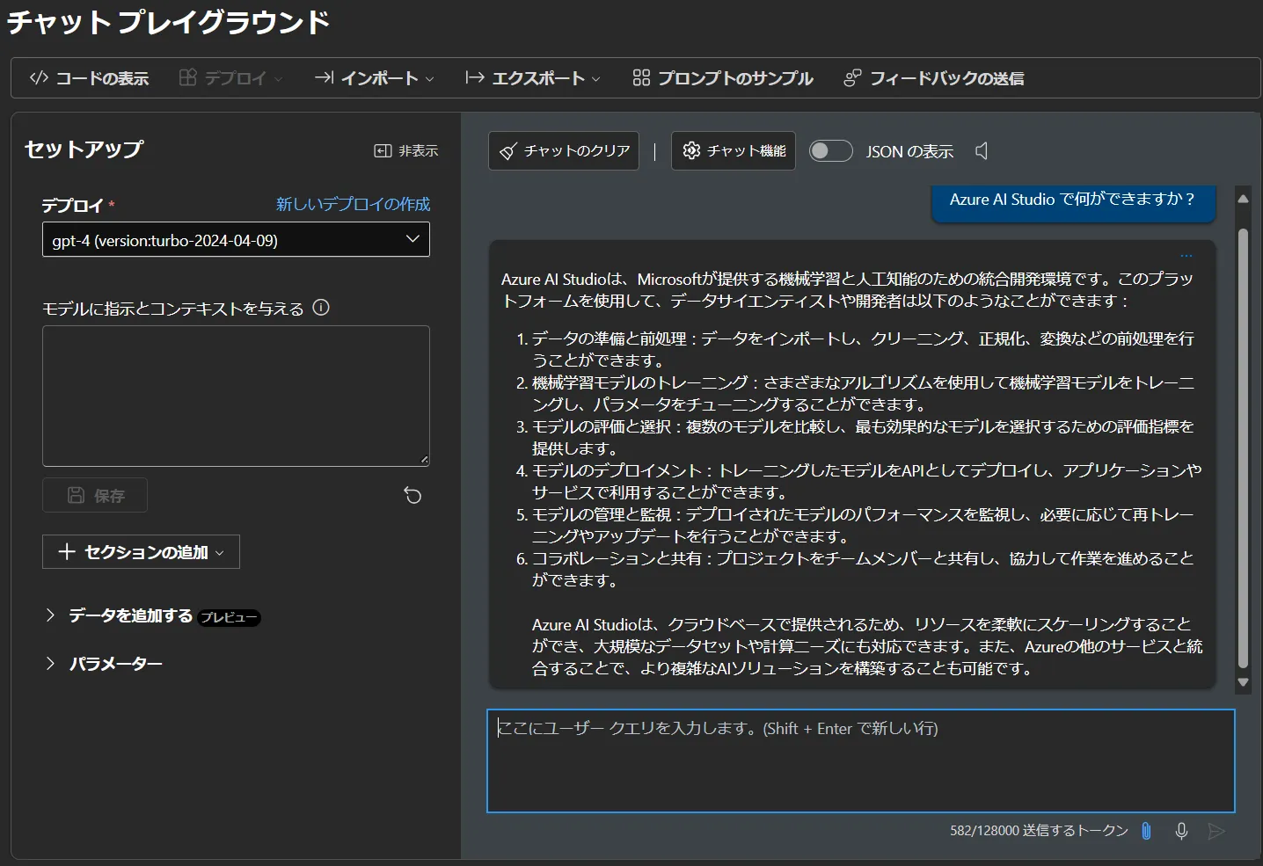Screen dimensions: 1263x866
Task: Open the インポート menu
Action: 374,78
